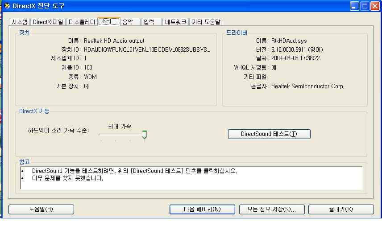Select the driver date 2009-08-05 17:38:22
Screen dimensions: 382x234
(295, 58)
